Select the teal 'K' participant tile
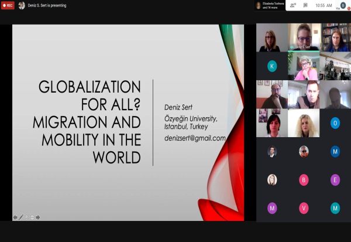 (x=272, y=66)
